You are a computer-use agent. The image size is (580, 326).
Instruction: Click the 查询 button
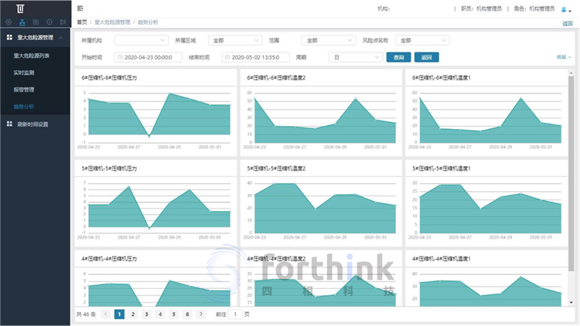click(398, 57)
